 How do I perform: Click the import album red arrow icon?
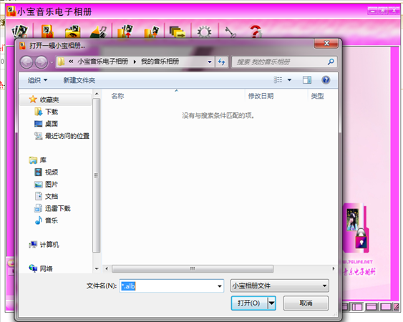point(125,31)
